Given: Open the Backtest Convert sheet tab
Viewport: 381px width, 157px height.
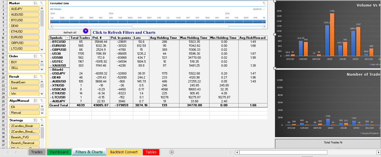Looking at the screenshot, I should point(124,152).
